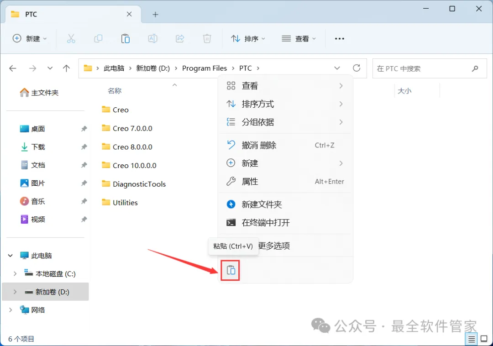Expand the 新加卷 (D:) tree node
Viewport: 493px width, 346px height.
coord(15,292)
